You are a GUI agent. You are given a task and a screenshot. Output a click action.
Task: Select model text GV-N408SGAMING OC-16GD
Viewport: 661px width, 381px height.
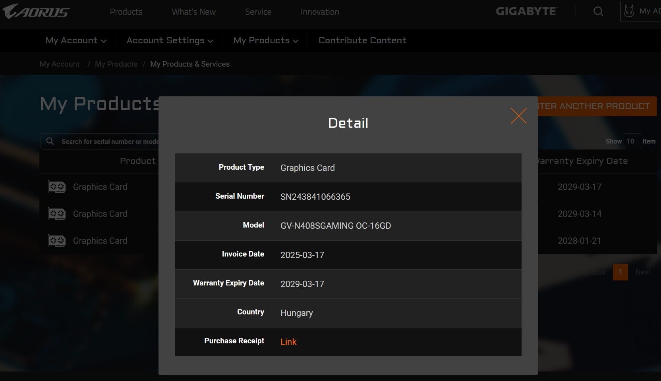click(x=336, y=226)
